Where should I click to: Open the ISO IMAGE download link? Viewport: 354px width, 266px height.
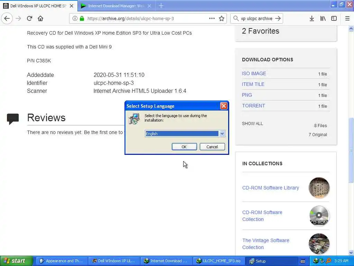point(254,73)
